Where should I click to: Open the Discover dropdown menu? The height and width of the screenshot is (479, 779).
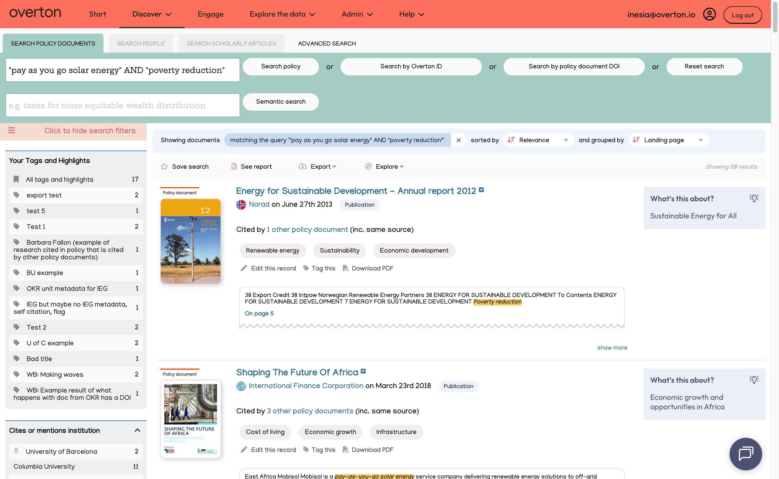coord(152,14)
